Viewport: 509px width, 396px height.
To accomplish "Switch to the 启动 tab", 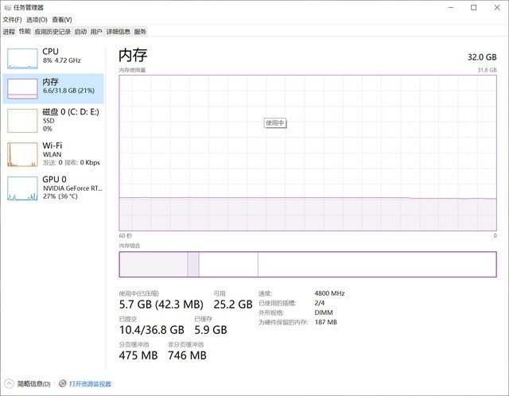I will [80, 32].
